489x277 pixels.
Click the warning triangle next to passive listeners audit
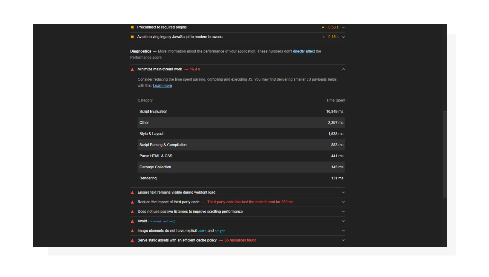click(x=132, y=212)
